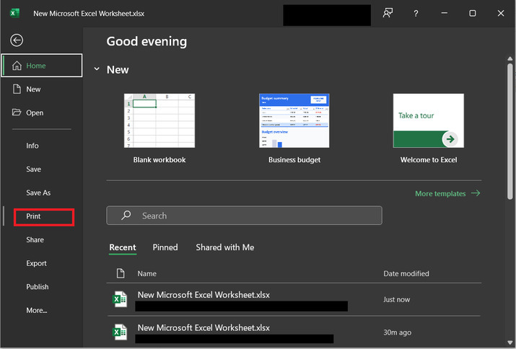This screenshot has height=349, width=516.
Task: Open the Export menu option
Action: 37,263
